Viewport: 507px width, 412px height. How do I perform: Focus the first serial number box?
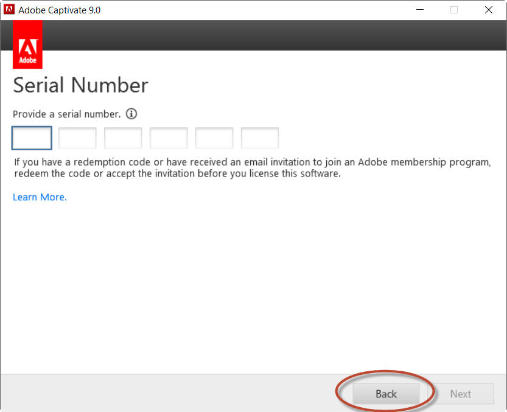32,138
